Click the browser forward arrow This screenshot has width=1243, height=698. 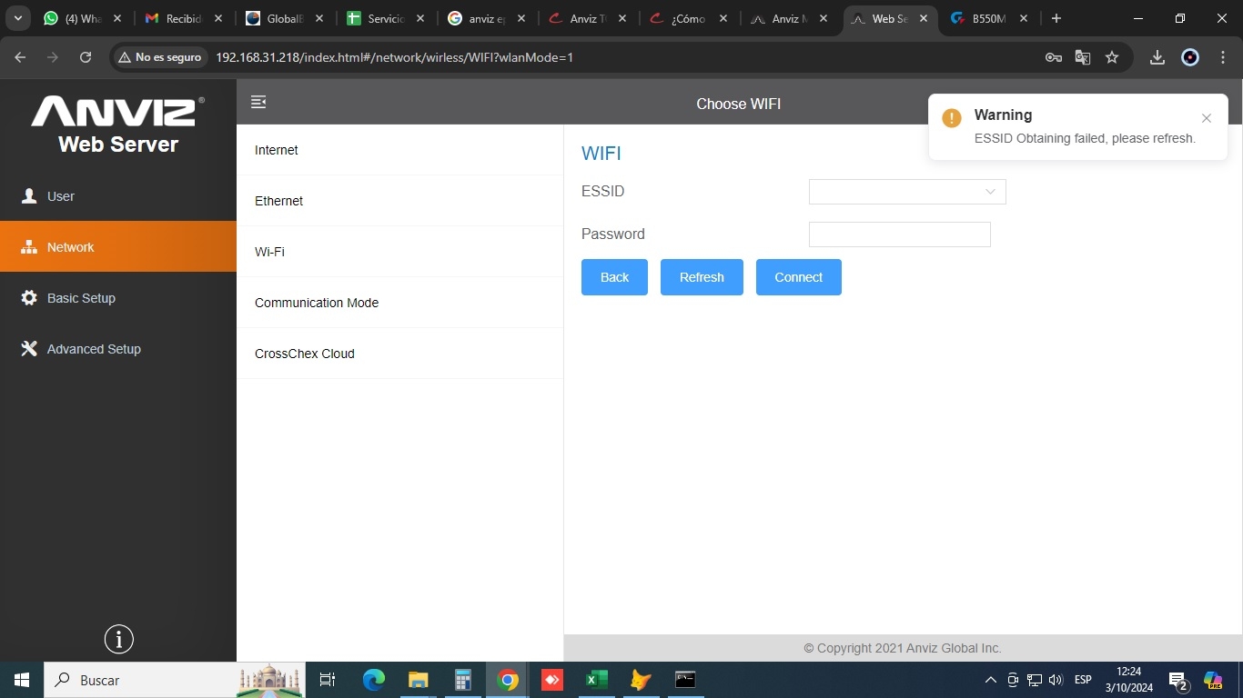53,57
